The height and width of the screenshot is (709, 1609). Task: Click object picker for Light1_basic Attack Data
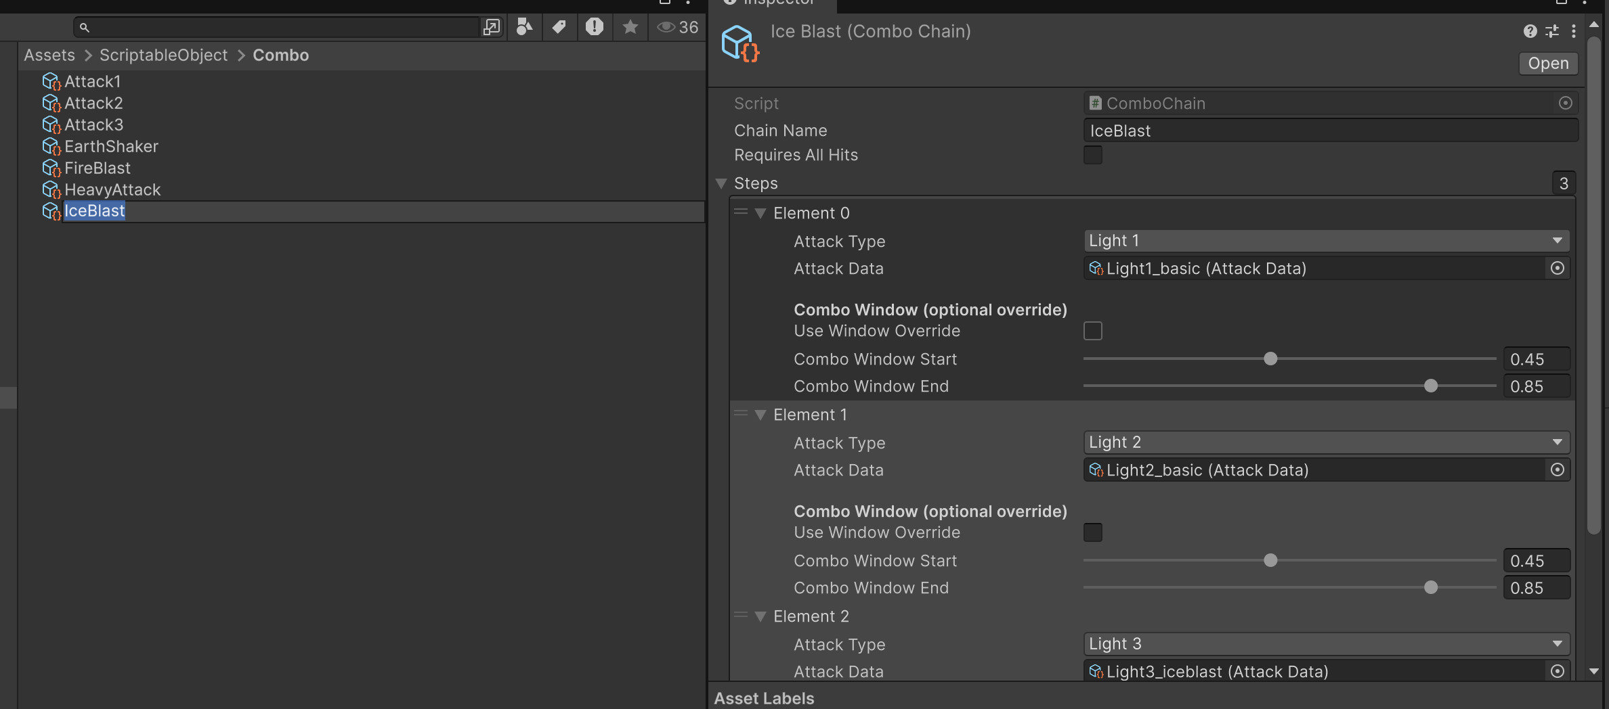[1557, 269]
